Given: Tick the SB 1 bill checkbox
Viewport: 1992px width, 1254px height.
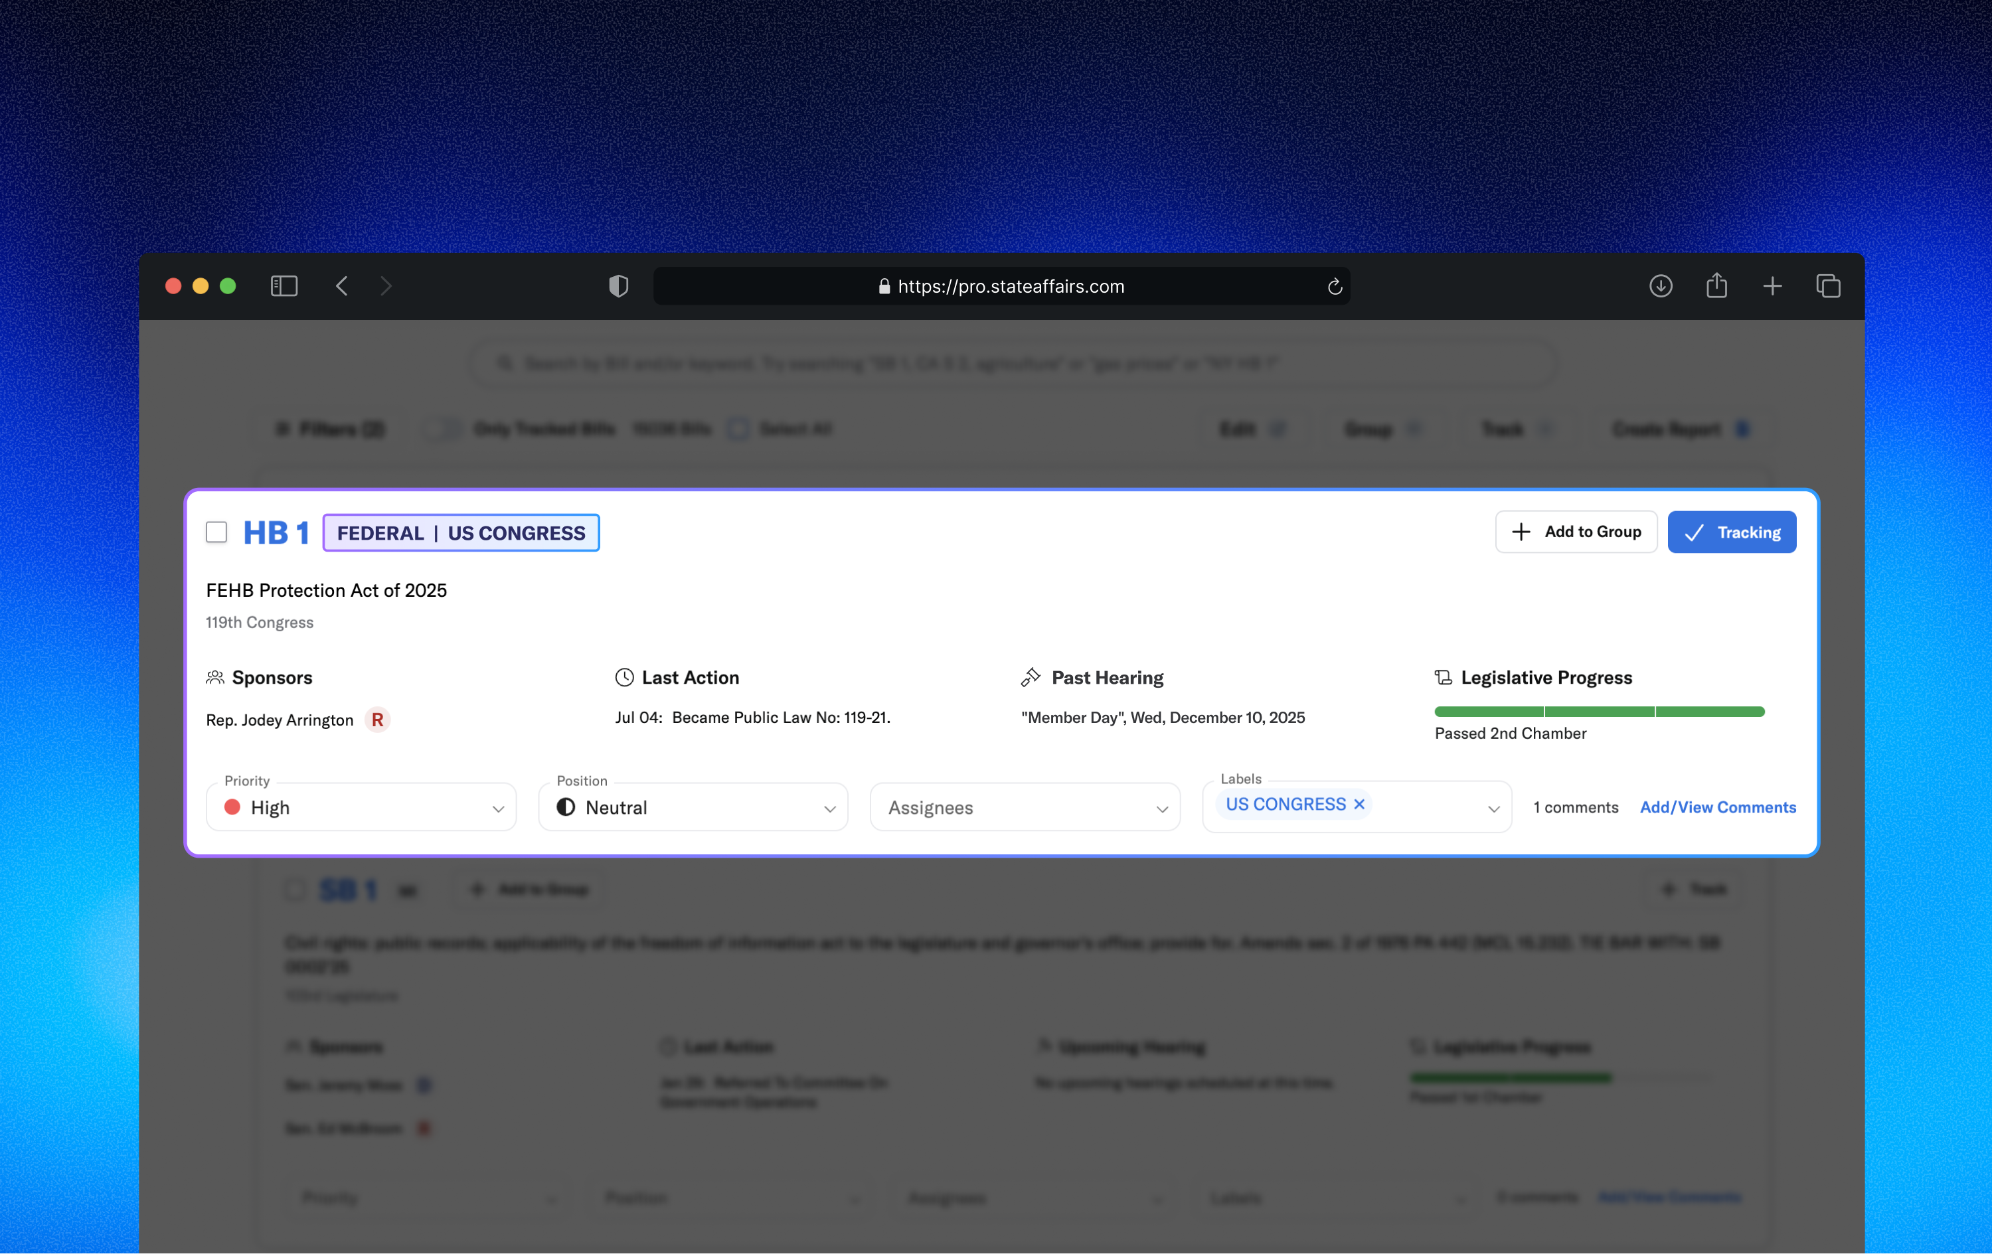Looking at the screenshot, I should (x=295, y=890).
